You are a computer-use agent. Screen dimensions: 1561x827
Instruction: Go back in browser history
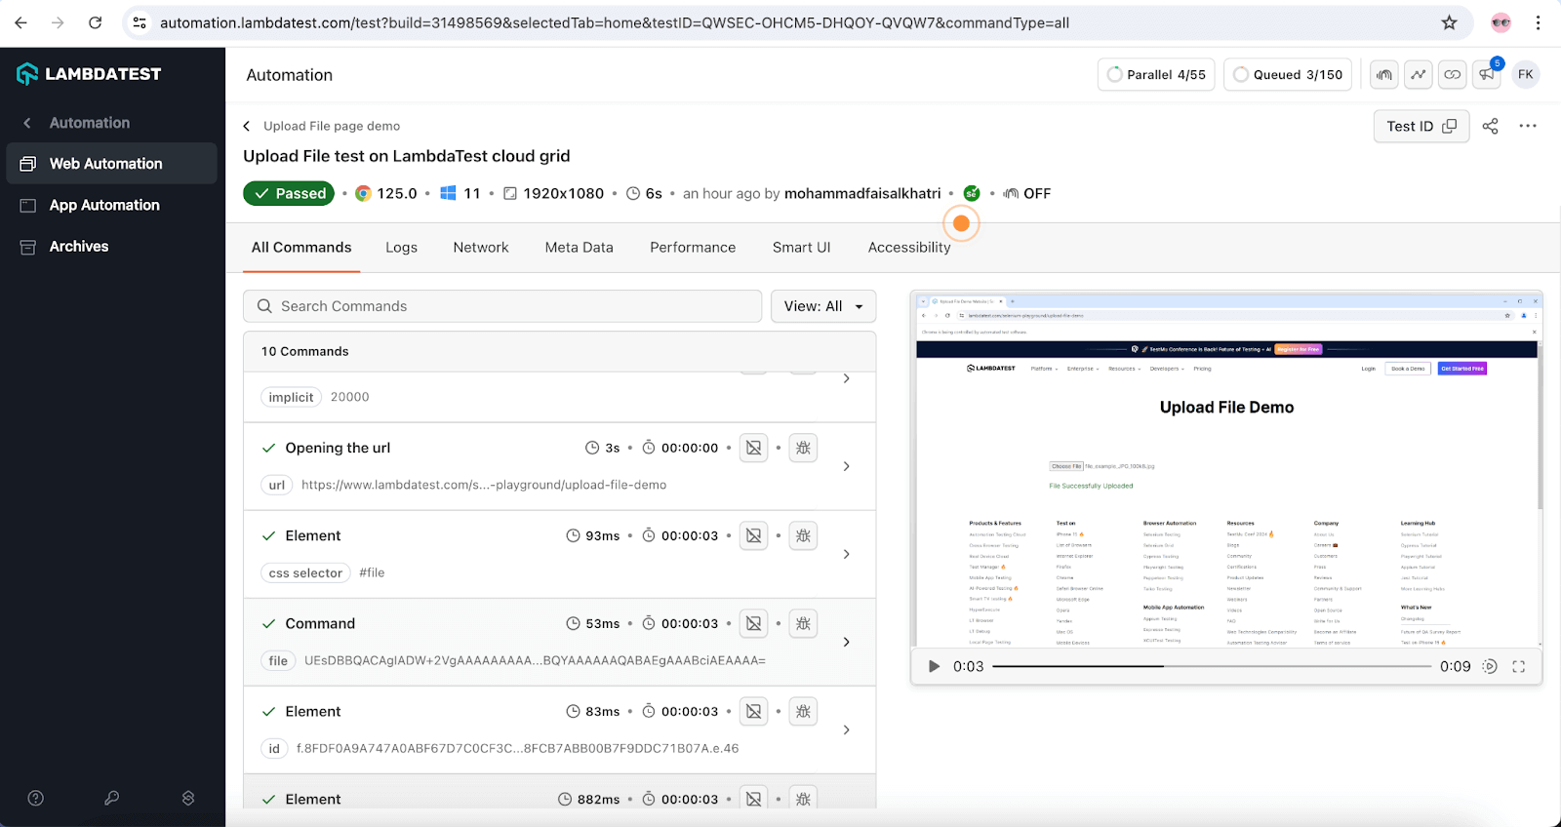20,22
